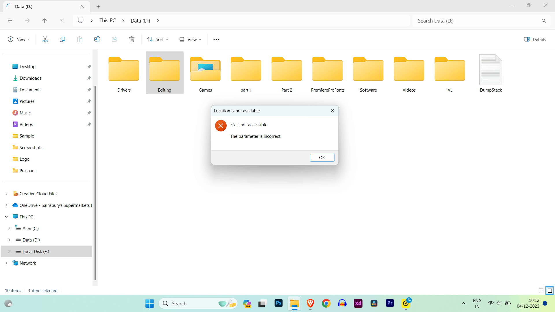Collapse the This PC tree node
The height and width of the screenshot is (312, 555).
6,217
